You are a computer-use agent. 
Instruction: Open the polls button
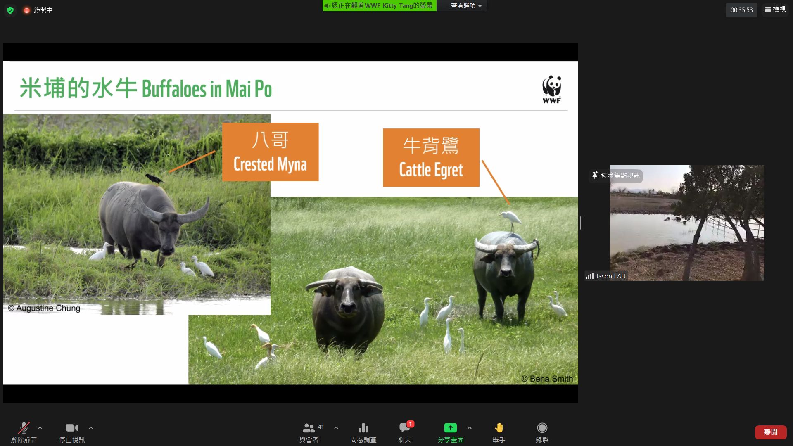[363, 432]
